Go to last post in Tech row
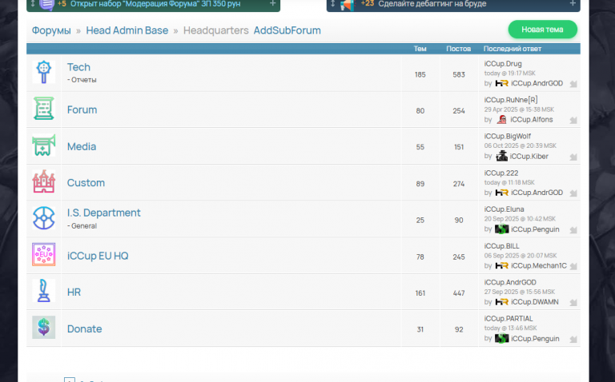615x382 pixels. pos(573,84)
